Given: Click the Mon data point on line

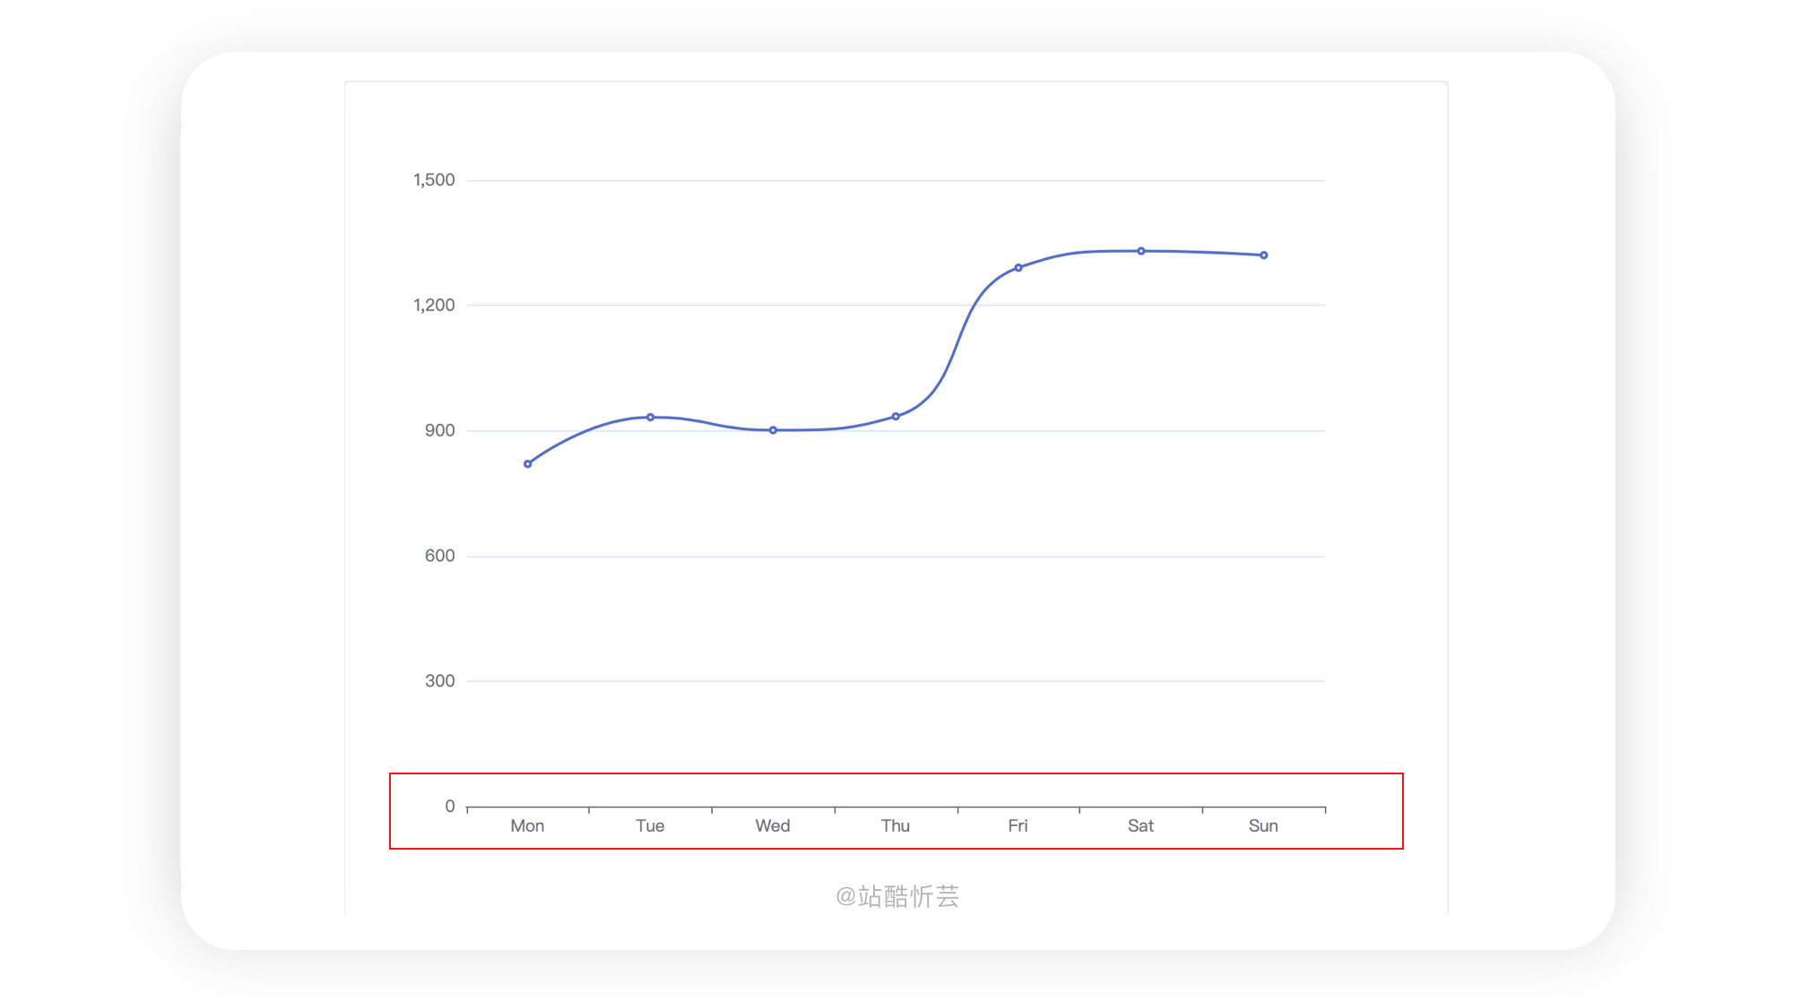Looking at the screenshot, I should tap(527, 463).
